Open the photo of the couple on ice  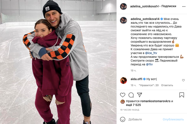(x=58, y=62)
